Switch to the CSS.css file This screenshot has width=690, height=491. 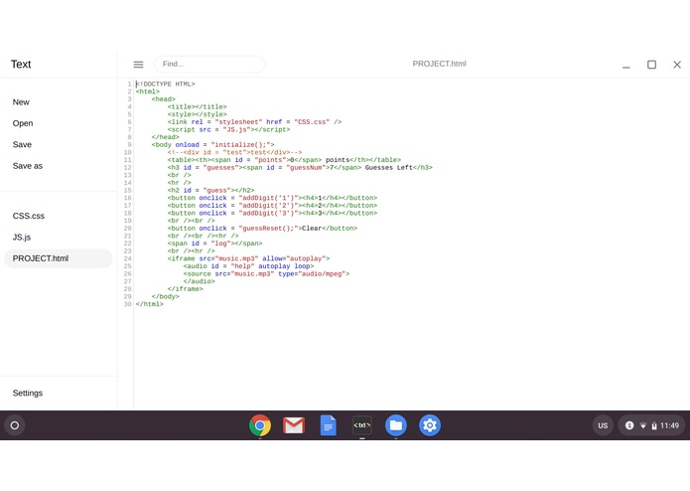point(28,216)
